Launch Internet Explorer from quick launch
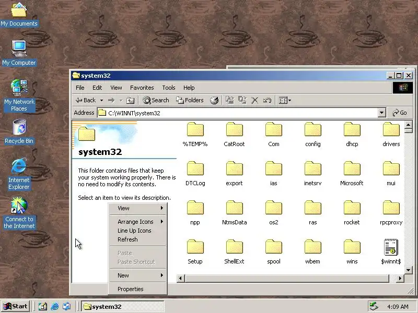The width and height of the screenshot is (418, 313). click(x=55, y=307)
